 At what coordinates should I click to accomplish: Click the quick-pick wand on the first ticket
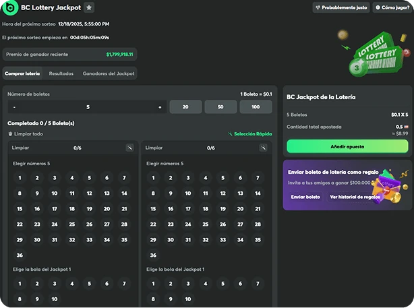tap(129, 148)
